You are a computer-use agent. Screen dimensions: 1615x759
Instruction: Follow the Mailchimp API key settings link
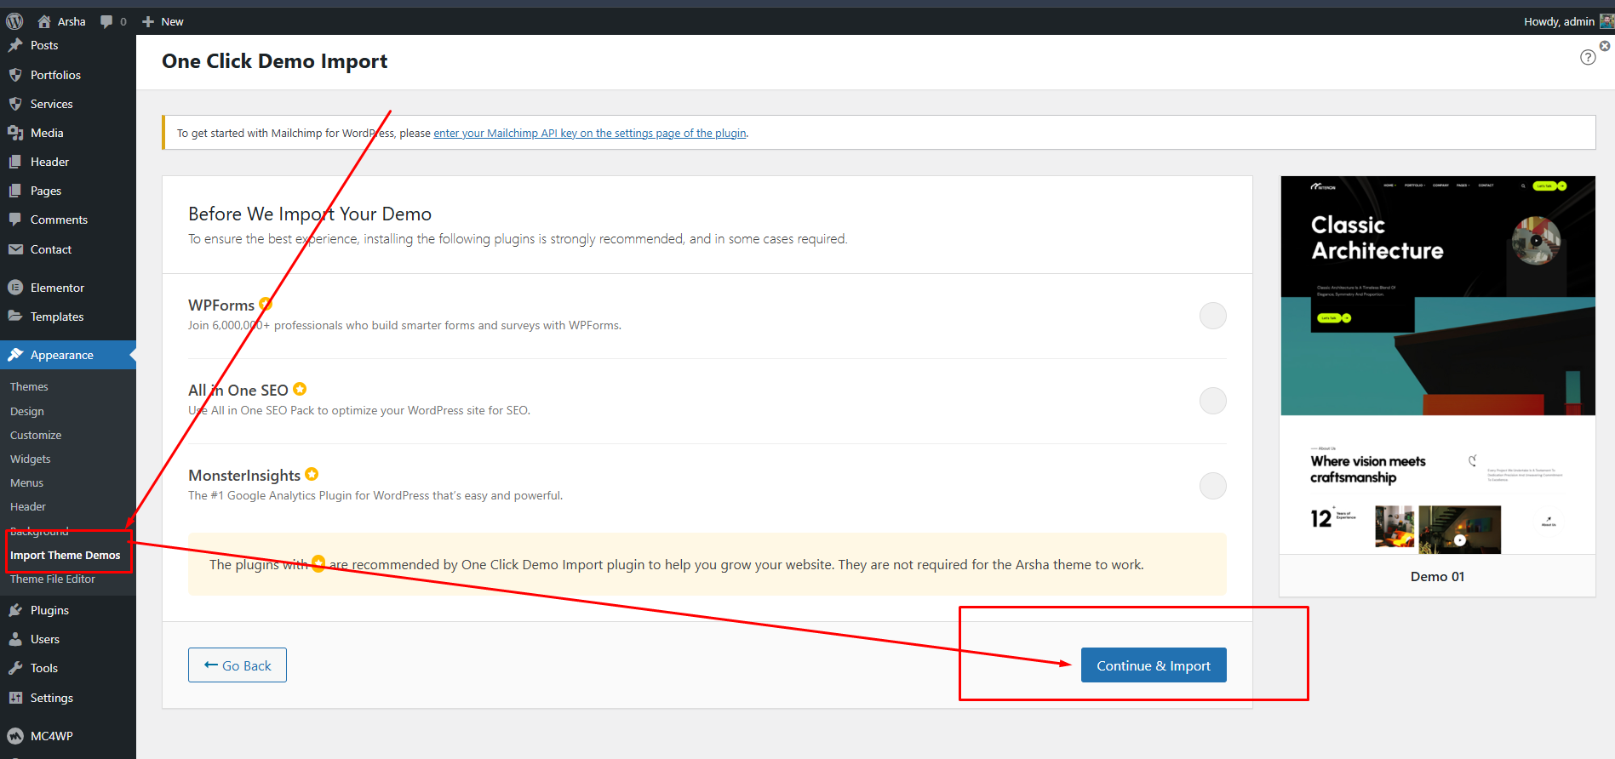click(590, 133)
